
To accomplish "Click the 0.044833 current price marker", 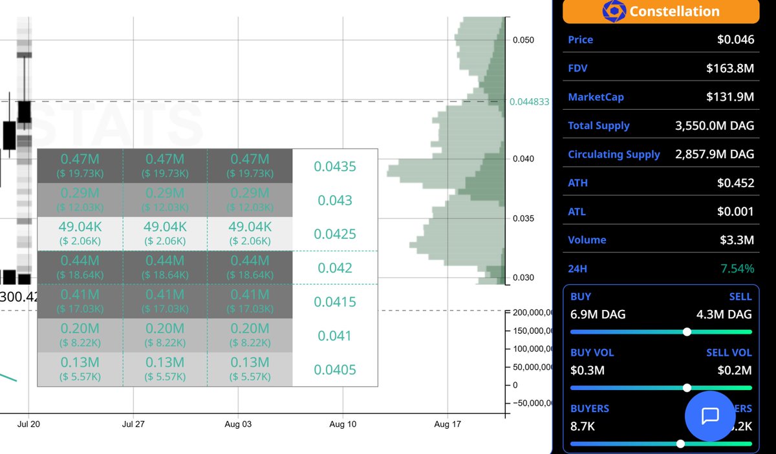I will (529, 101).
